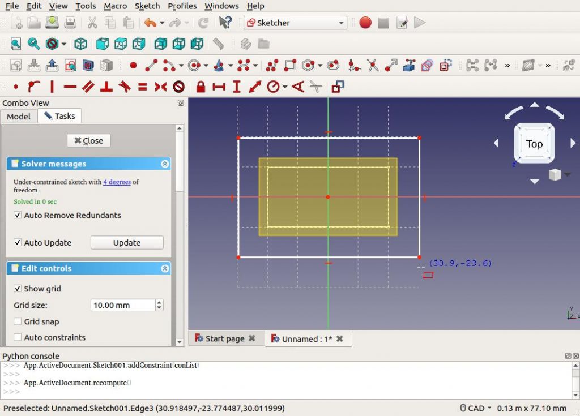This screenshot has height=416, width=580.
Task: Apply perpendicular constraint
Action: [x=106, y=87]
